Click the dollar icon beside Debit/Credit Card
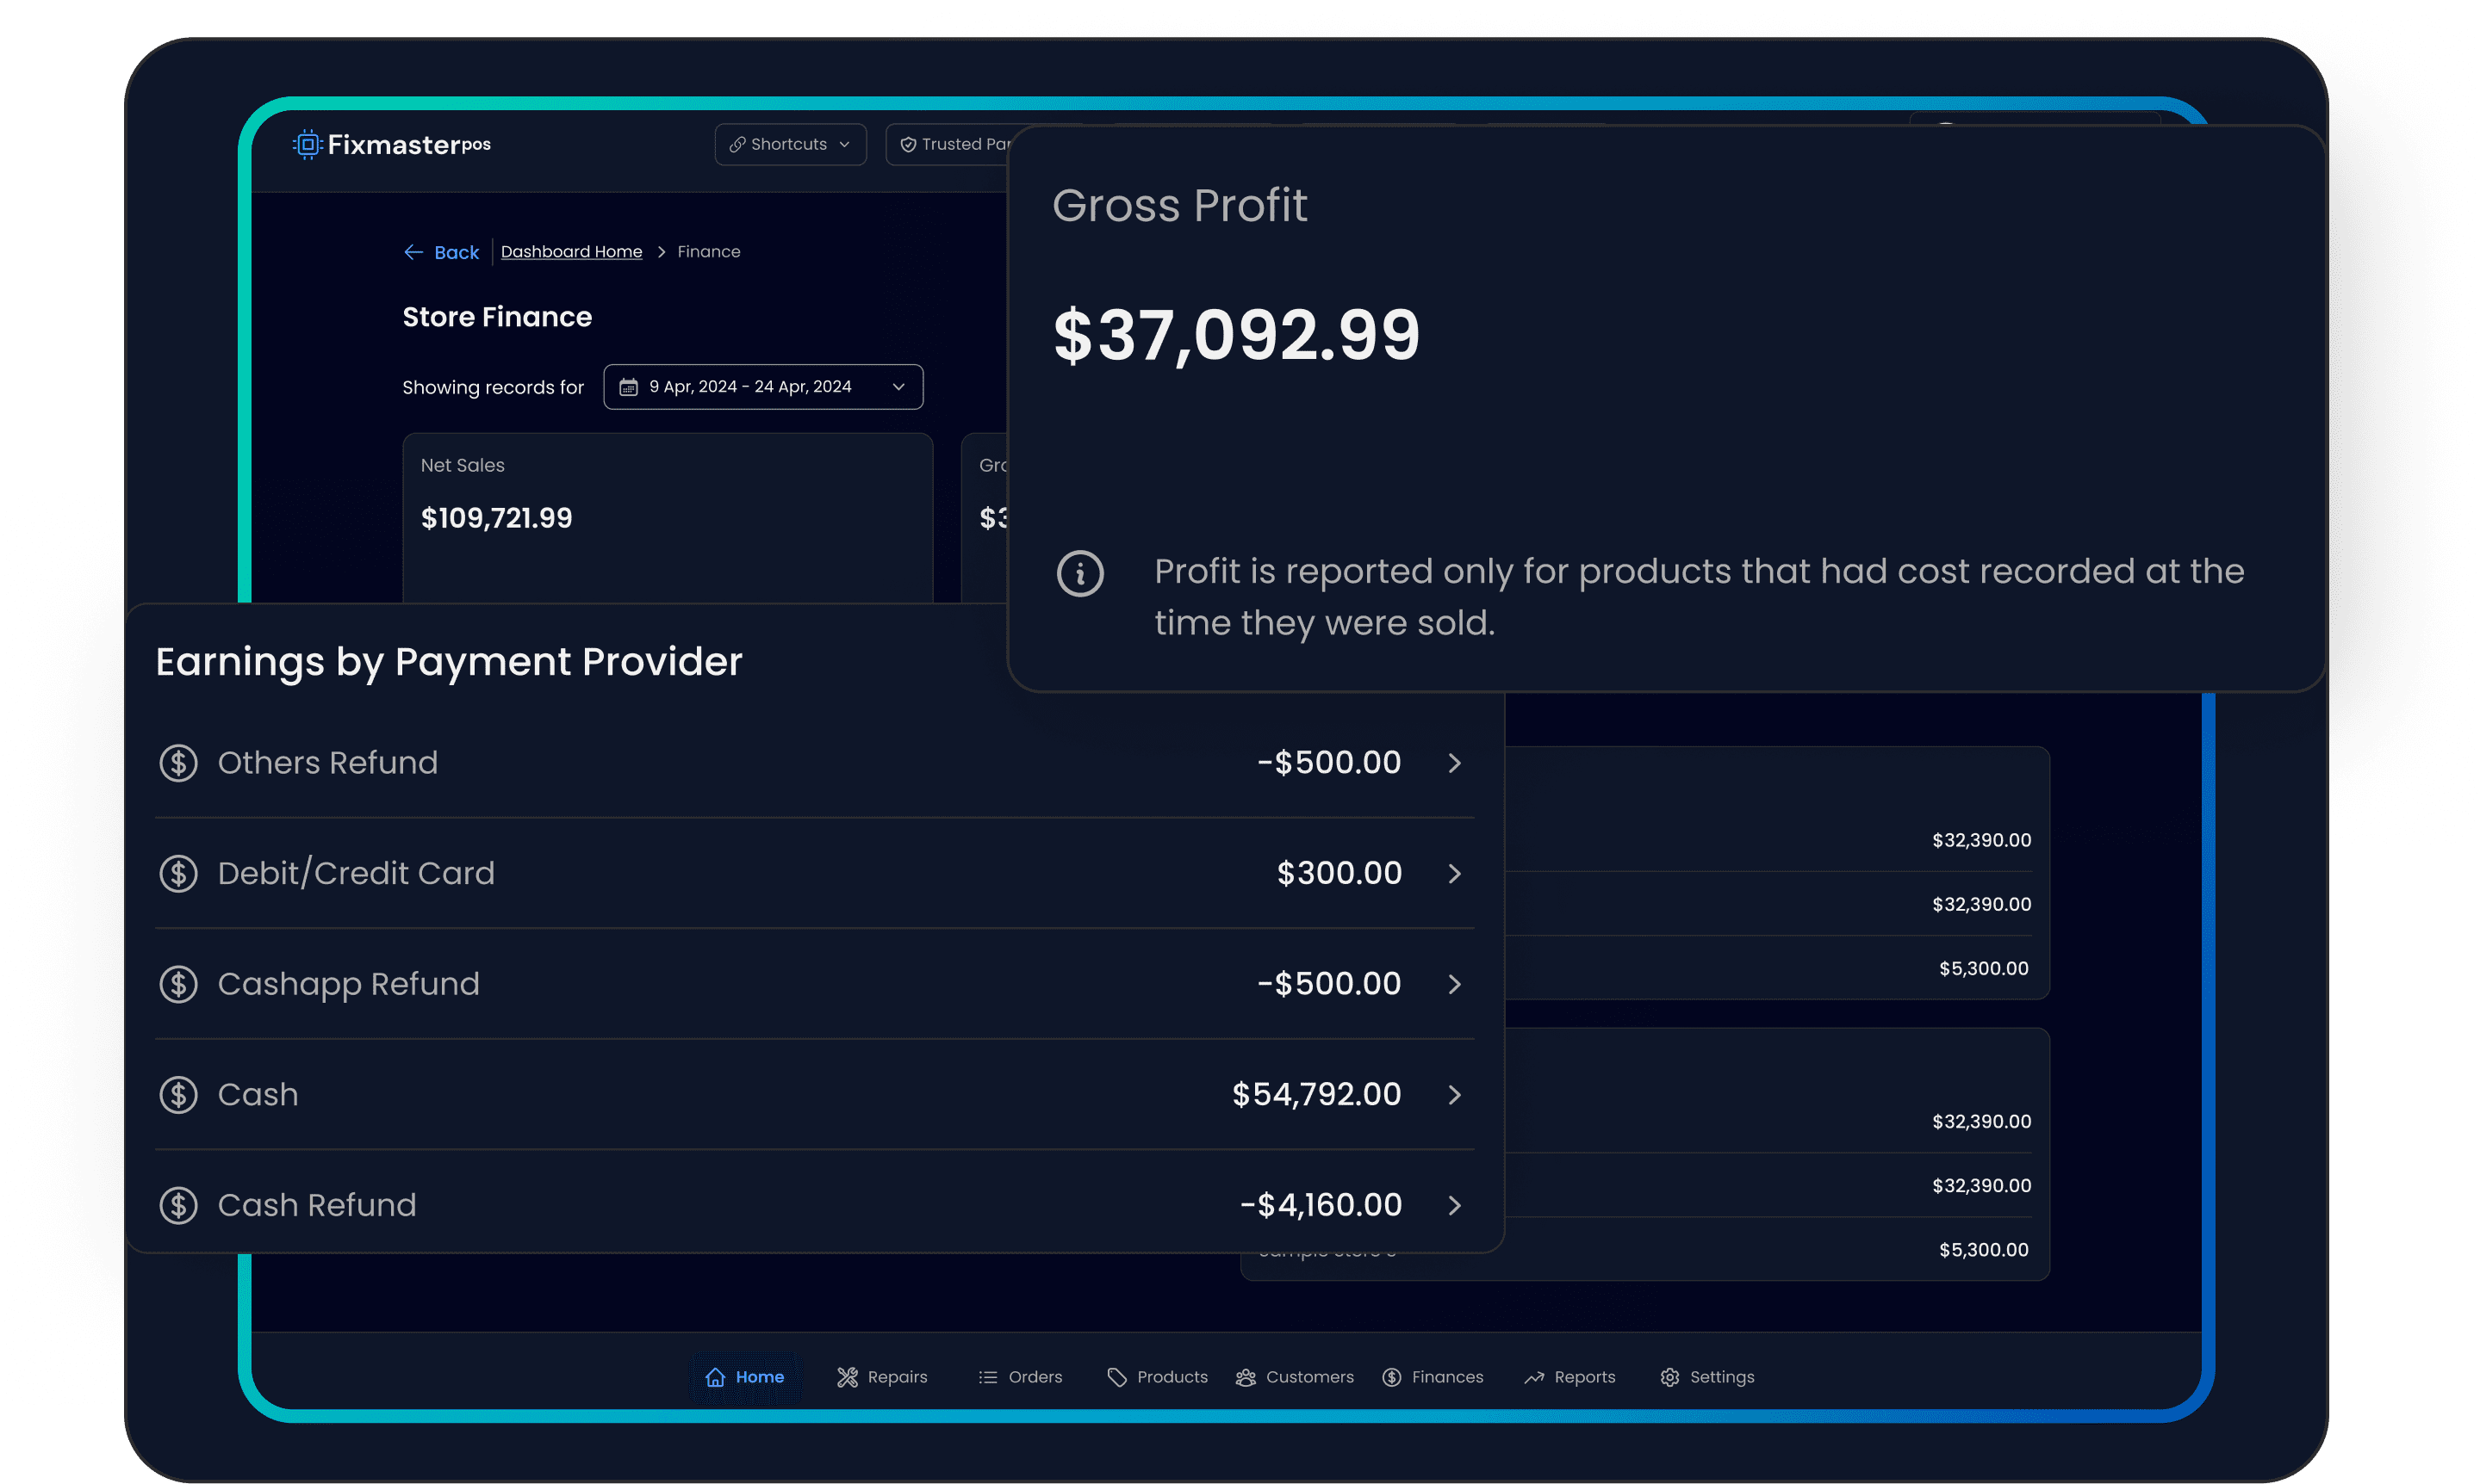 (x=178, y=873)
